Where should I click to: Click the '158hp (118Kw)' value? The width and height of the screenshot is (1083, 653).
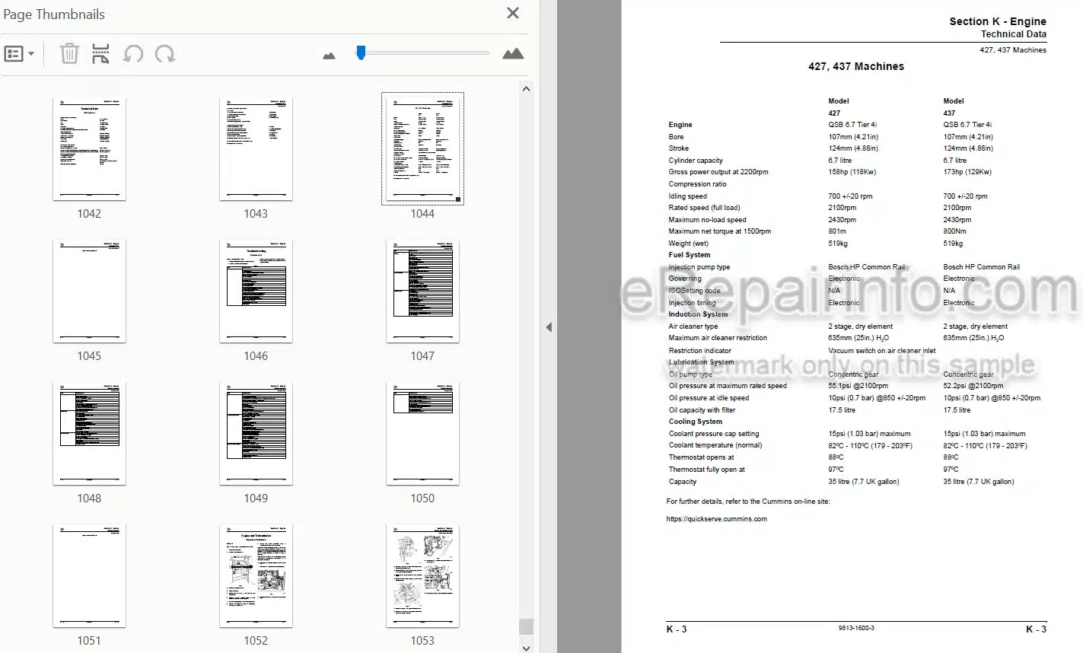[853, 172]
